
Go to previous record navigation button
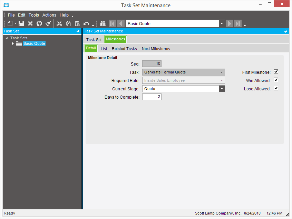coord(121,24)
